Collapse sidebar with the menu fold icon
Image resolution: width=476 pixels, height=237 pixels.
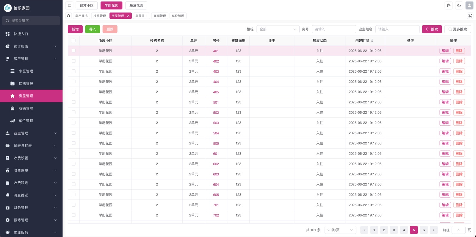pos(69,5)
